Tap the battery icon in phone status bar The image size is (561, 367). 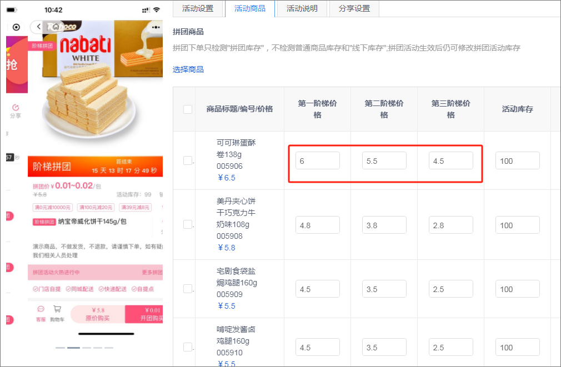point(12,9)
